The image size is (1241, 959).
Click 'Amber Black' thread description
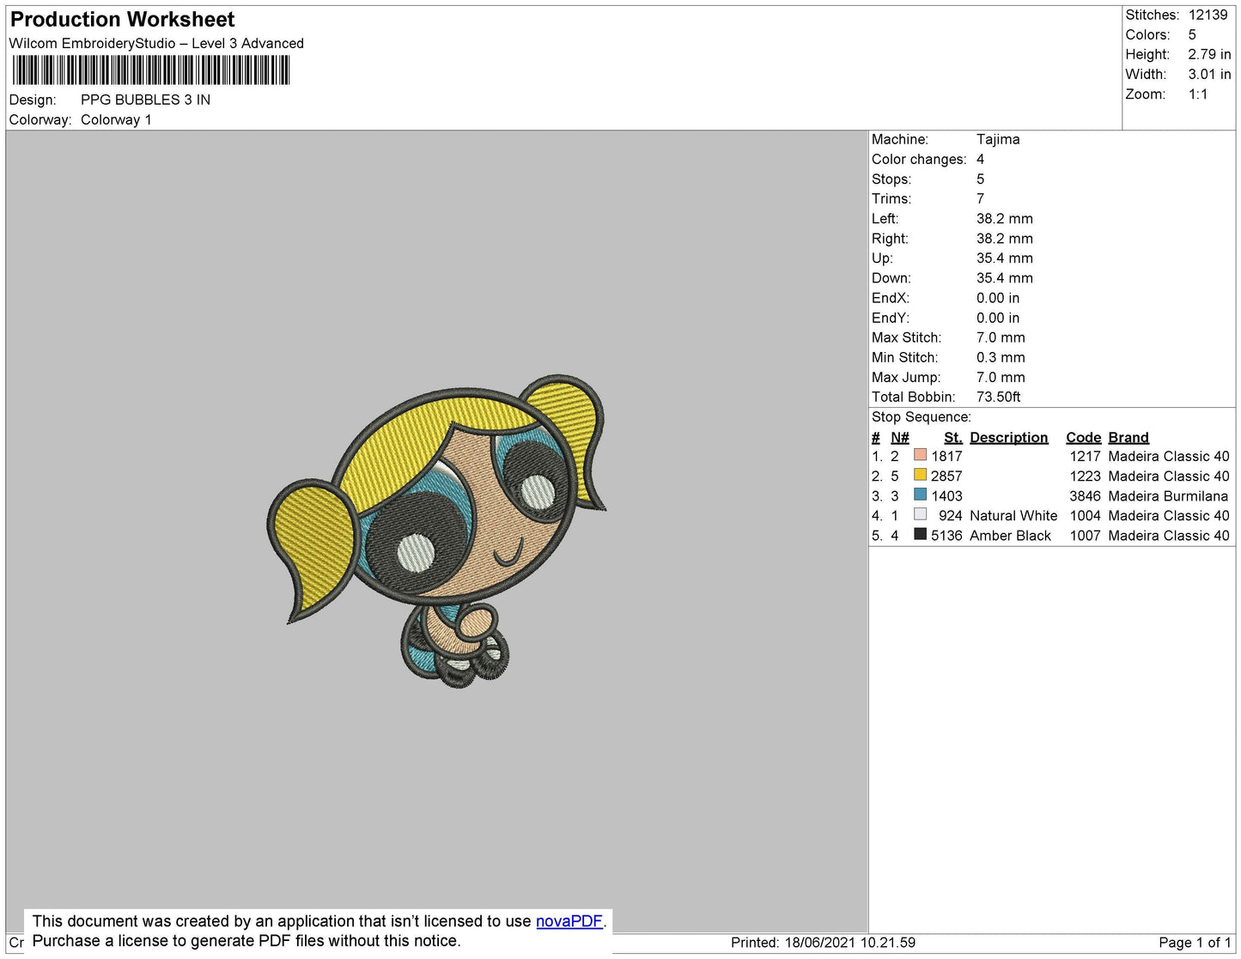1010,535
